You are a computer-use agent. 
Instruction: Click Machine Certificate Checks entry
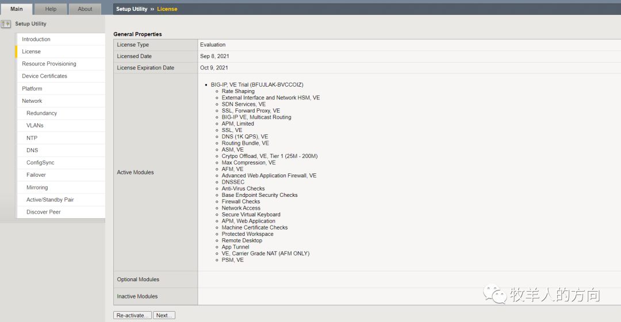click(x=255, y=227)
